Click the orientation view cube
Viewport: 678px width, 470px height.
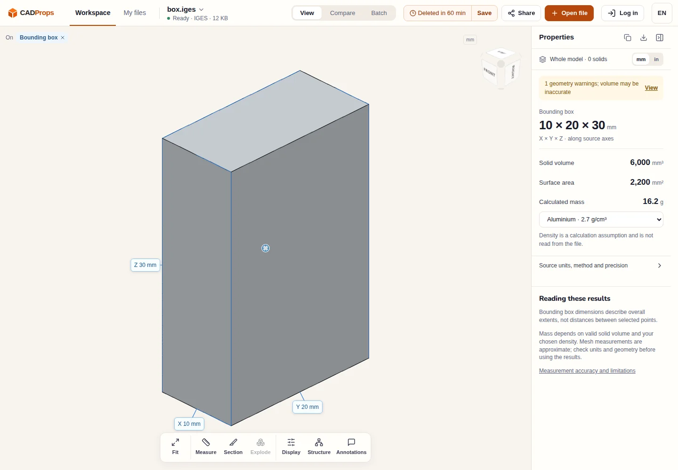pyautogui.click(x=501, y=68)
